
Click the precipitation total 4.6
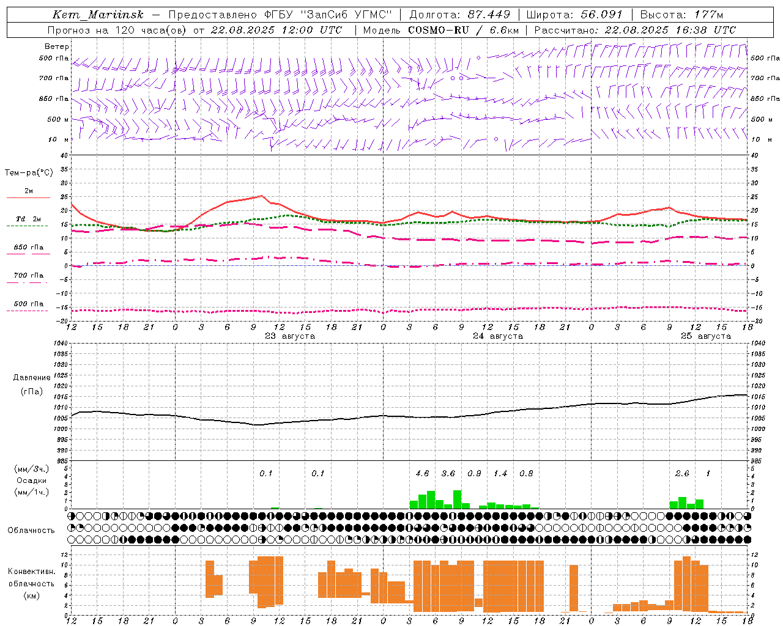(422, 474)
